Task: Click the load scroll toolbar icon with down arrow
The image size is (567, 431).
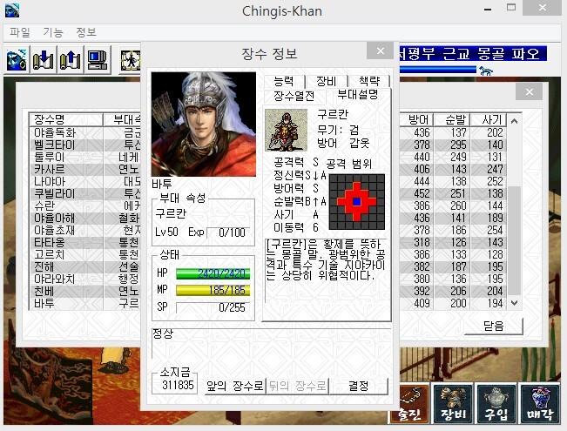Action: pos(44,60)
